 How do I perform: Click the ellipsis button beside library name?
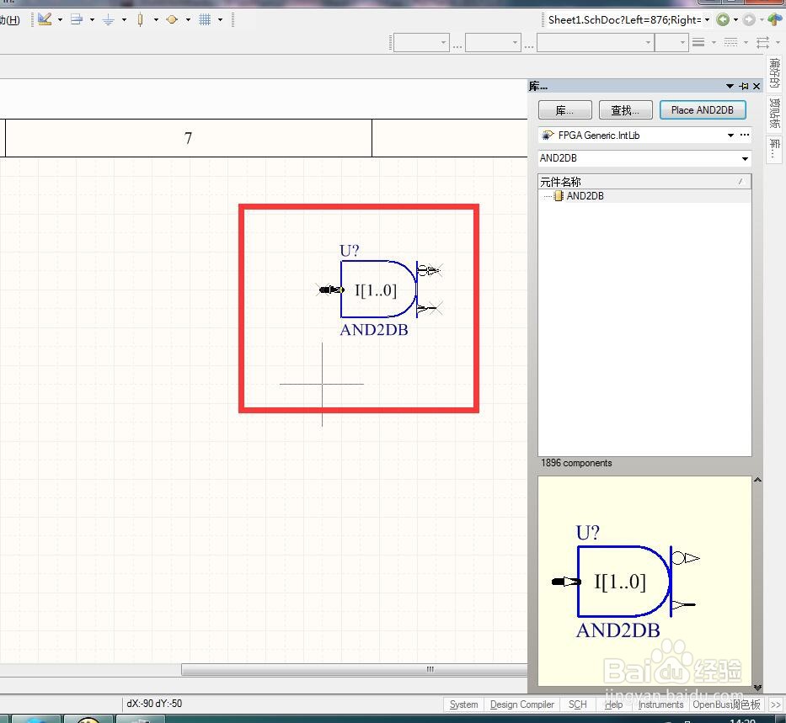[745, 135]
